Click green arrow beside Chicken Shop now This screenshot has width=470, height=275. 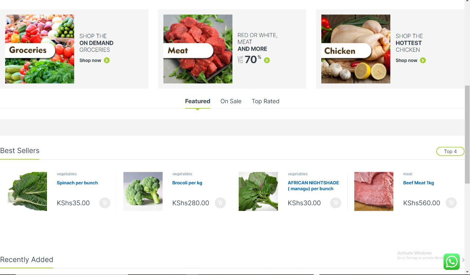point(423,60)
